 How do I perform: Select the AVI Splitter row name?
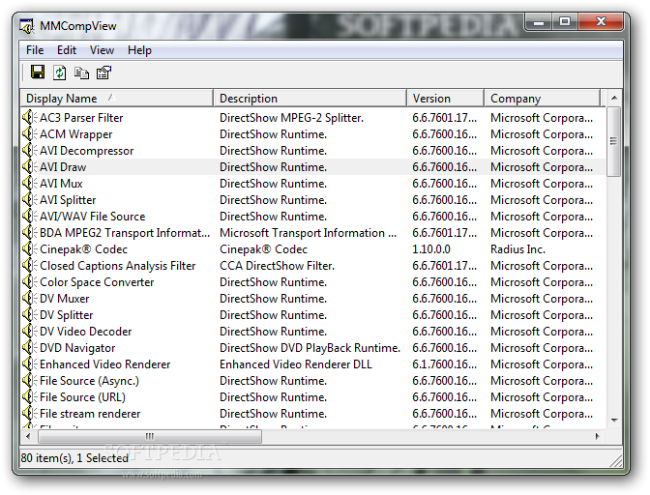click(68, 200)
